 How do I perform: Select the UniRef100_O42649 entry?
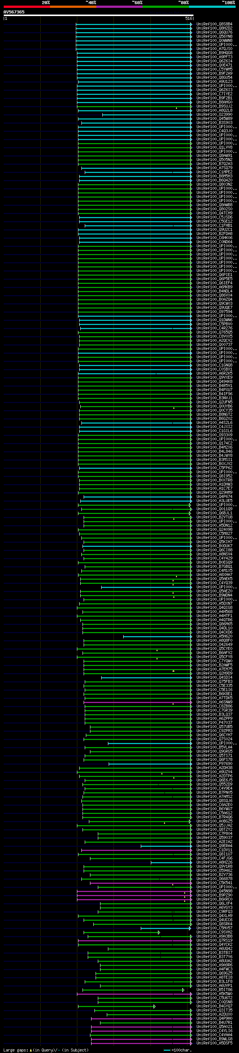point(214,644)
